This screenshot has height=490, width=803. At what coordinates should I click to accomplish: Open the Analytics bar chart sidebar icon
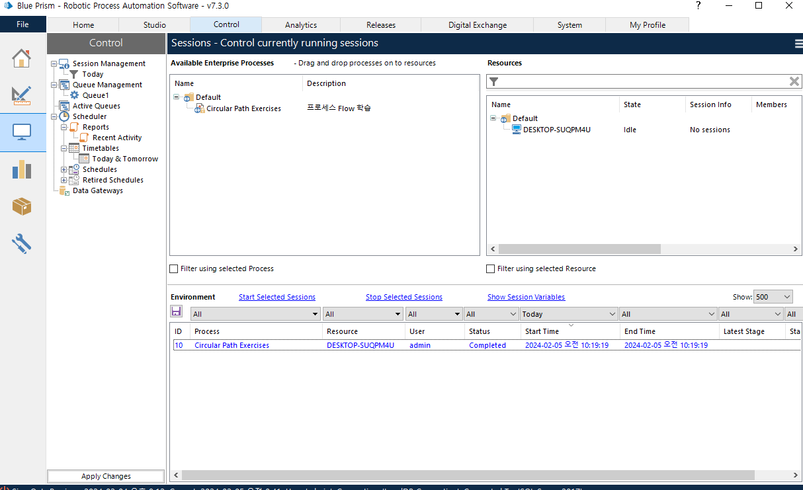[22, 169]
